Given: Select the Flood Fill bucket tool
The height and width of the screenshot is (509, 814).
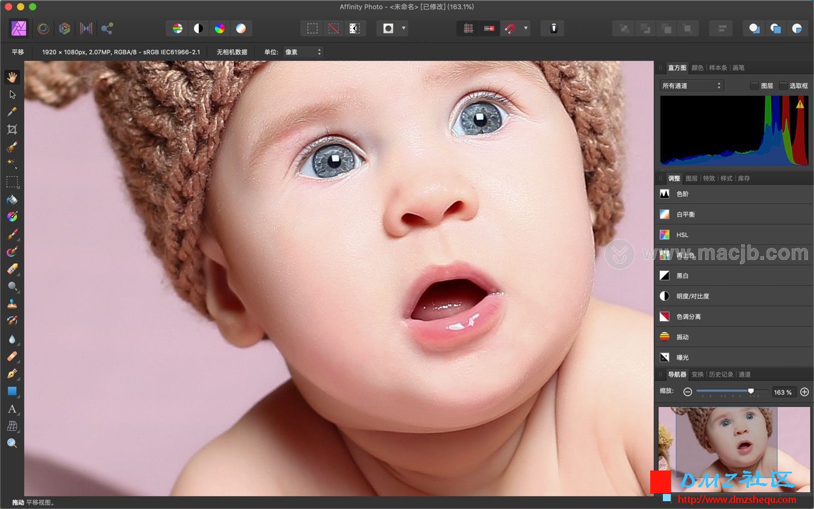Looking at the screenshot, I should [12, 199].
